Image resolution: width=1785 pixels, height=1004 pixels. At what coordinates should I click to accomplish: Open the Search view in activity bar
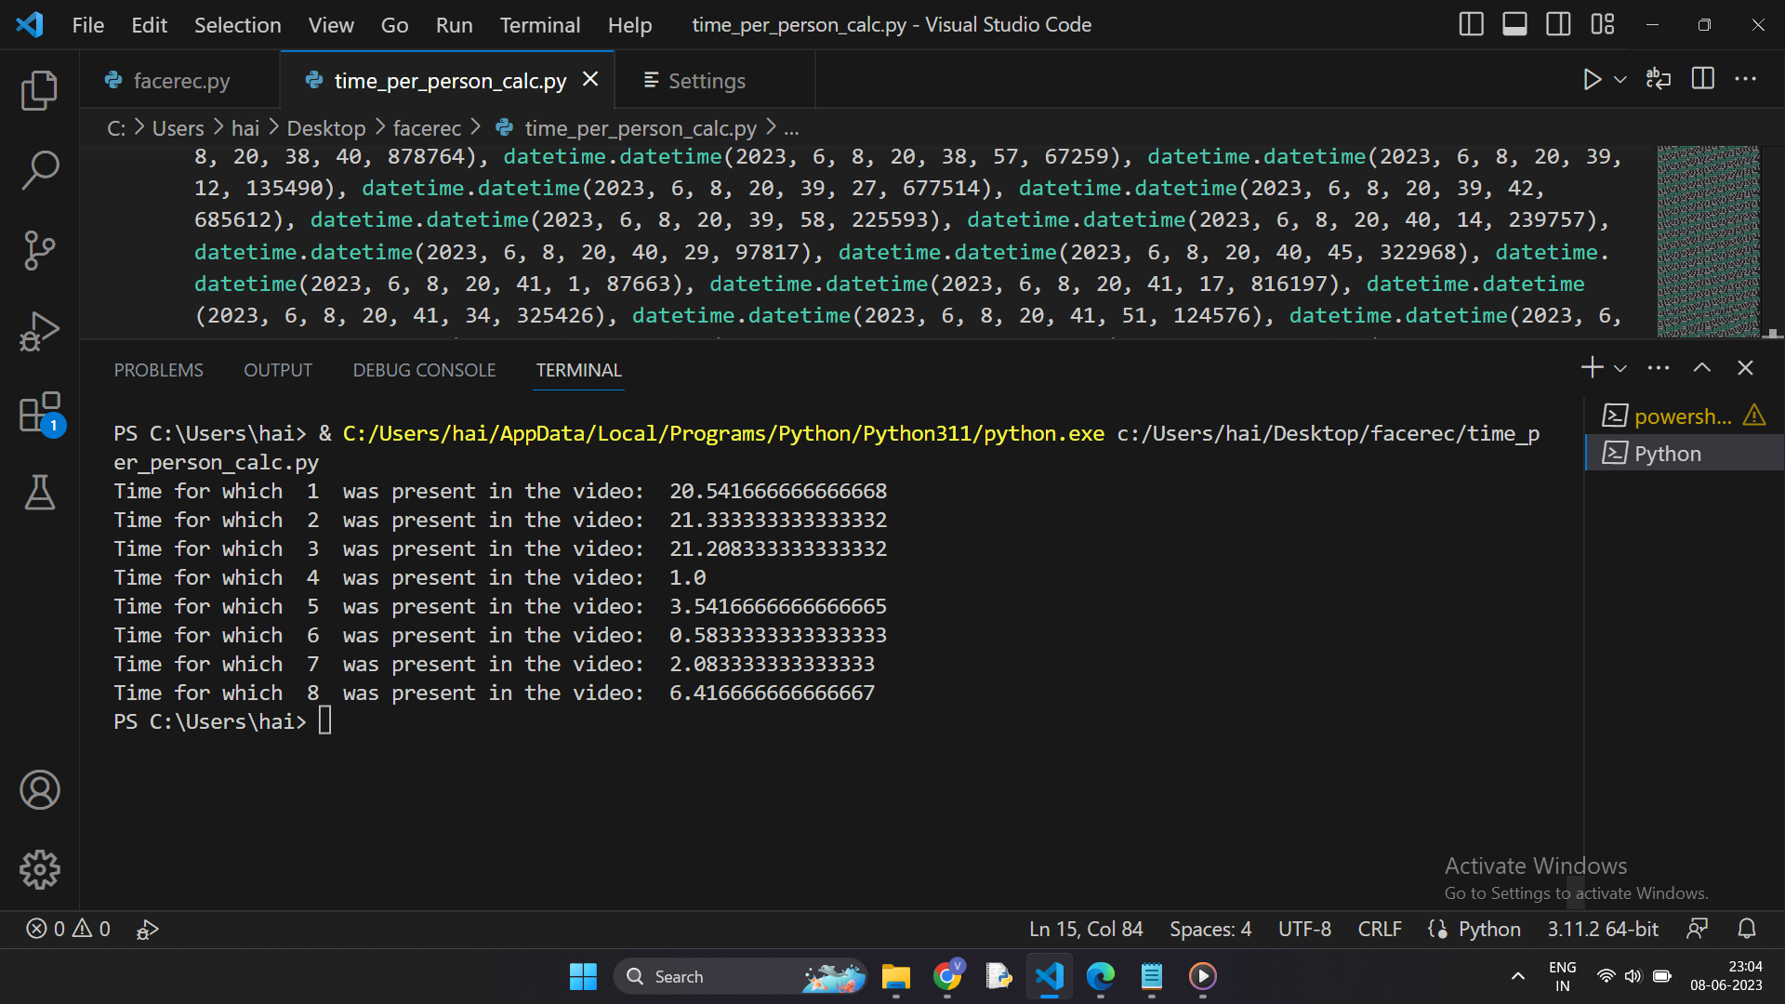click(x=39, y=170)
